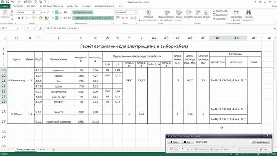277x156 pixels.
Task: Open Найти и выделить menu
Action: point(248,16)
